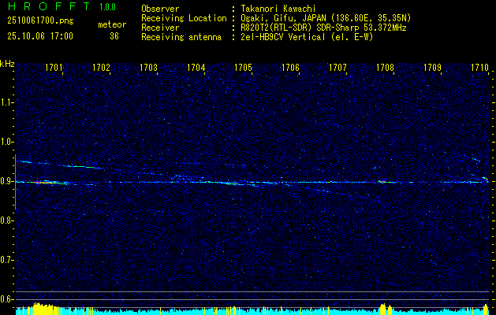This screenshot has width=496, height=315.
Task: Click the gray vertical frequency range bar
Action: tap(15, 182)
